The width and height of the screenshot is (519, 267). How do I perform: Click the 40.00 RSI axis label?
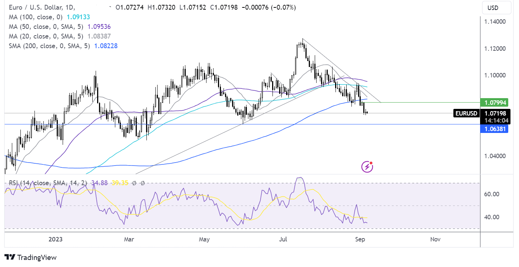click(492, 217)
